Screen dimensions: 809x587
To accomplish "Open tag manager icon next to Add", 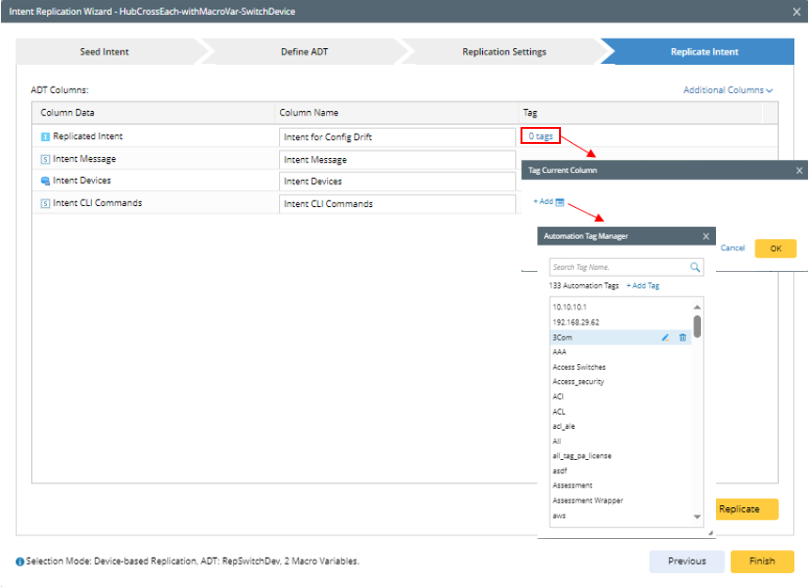I will coord(560,202).
